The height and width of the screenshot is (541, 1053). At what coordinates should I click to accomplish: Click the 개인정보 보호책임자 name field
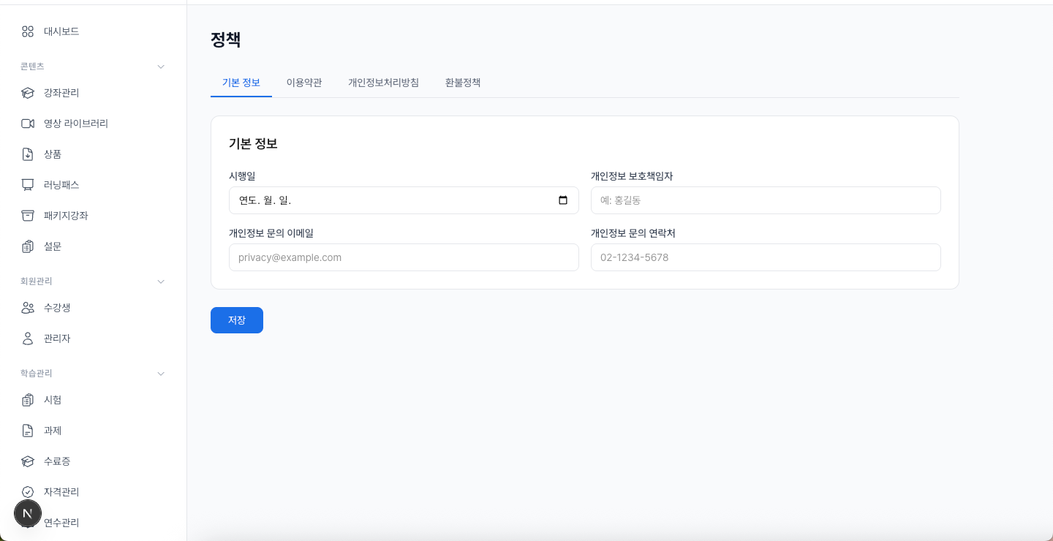pos(766,200)
